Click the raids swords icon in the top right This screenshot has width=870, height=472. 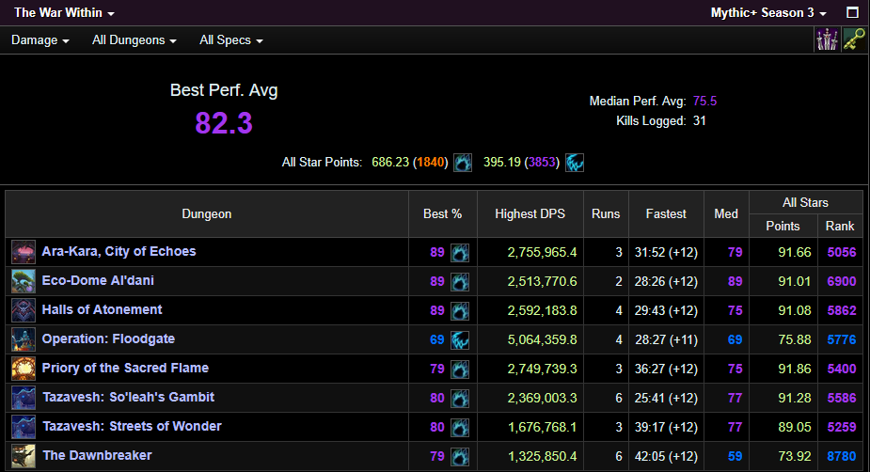pos(827,39)
